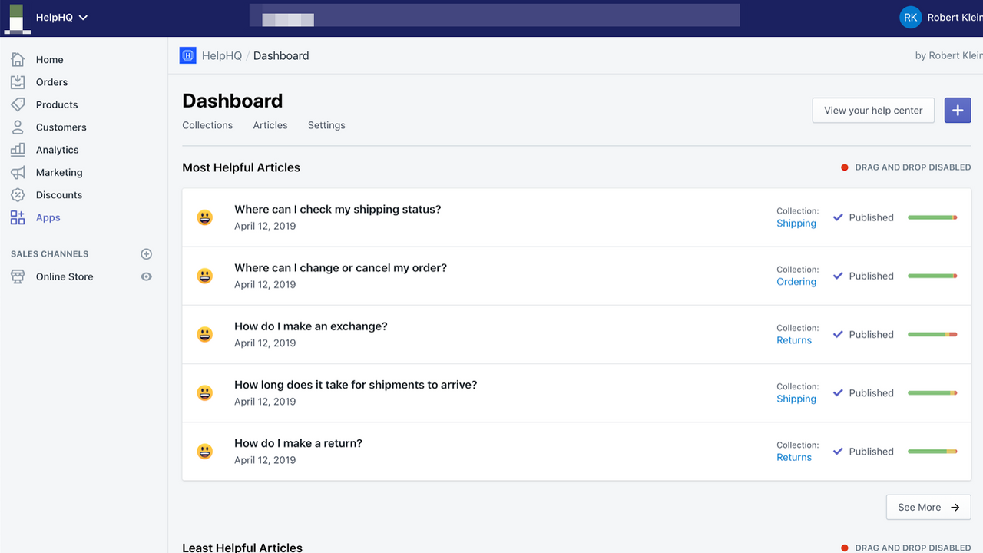Toggle Published check for shipping status article
The height and width of the screenshot is (553, 983).
click(x=838, y=217)
